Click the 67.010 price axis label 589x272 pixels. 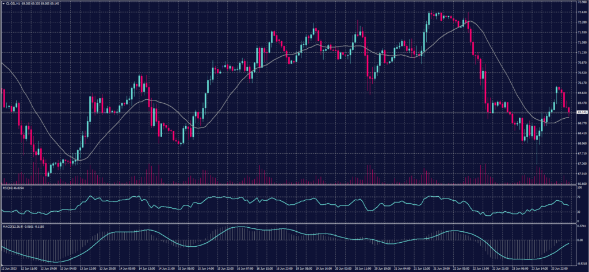pyautogui.click(x=581, y=173)
